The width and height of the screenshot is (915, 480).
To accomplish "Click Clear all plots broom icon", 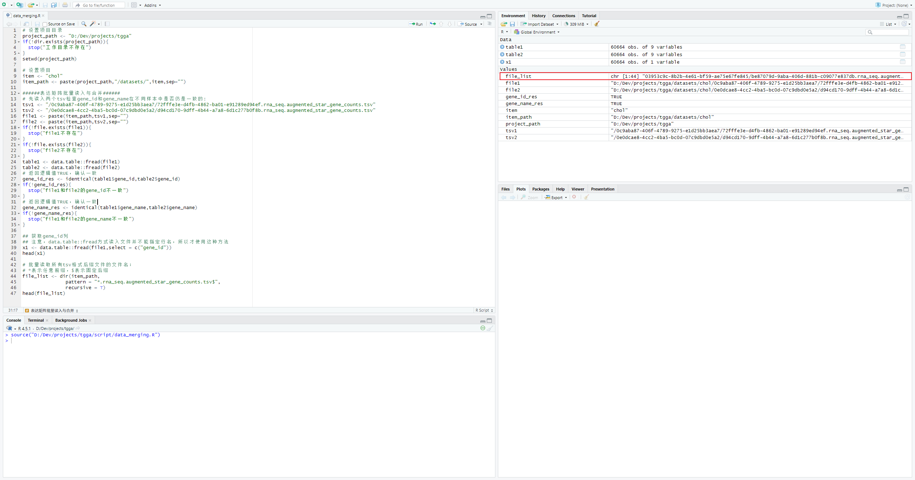I will pyautogui.click(x=586, y=197).
